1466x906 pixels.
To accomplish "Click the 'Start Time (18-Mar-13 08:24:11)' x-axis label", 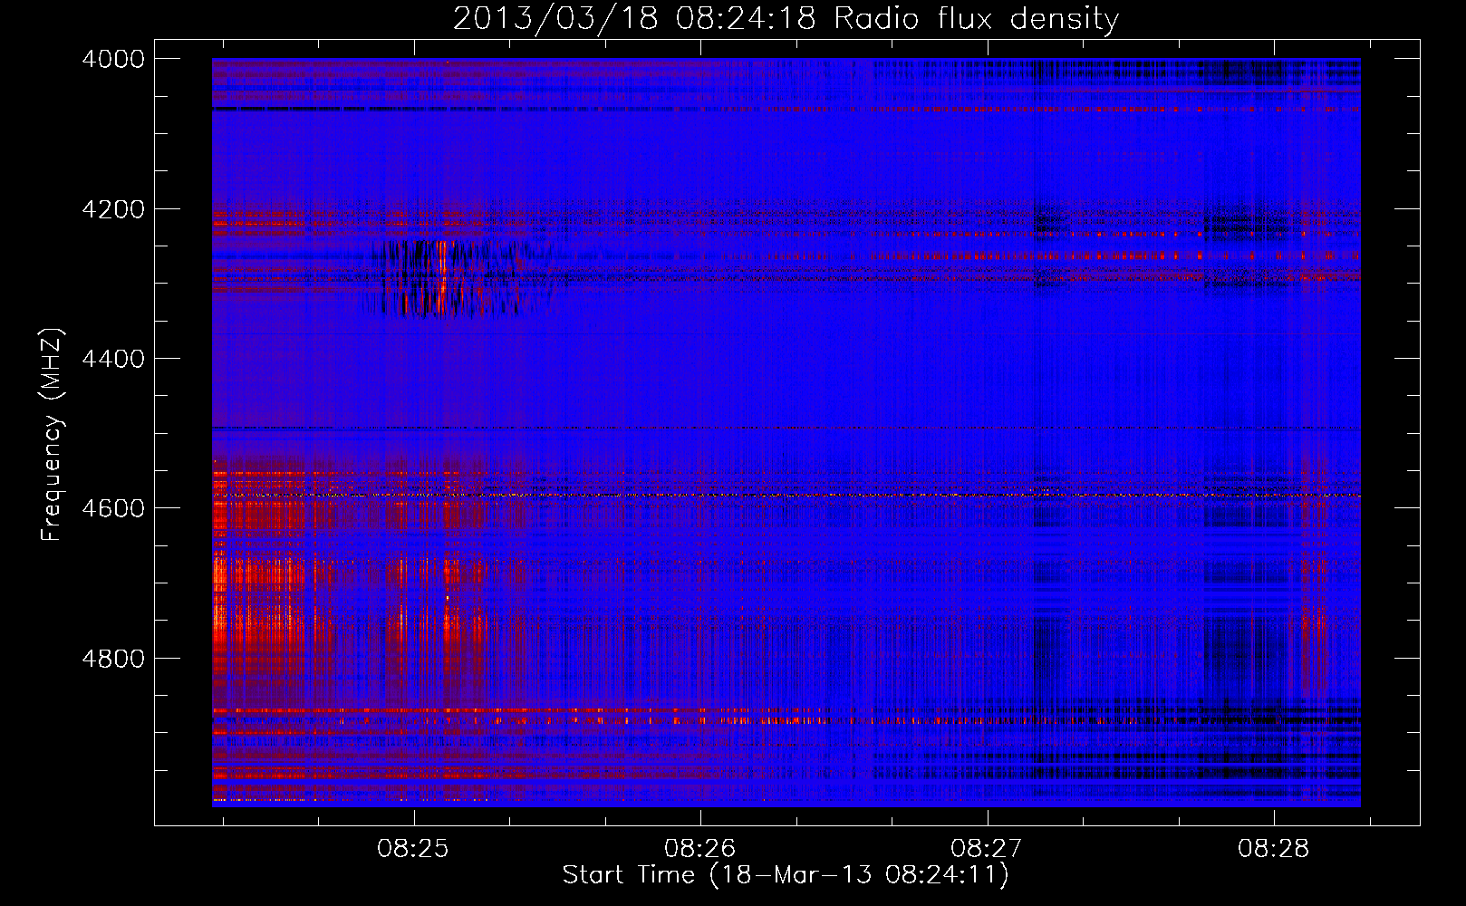I will coord(785,875).
